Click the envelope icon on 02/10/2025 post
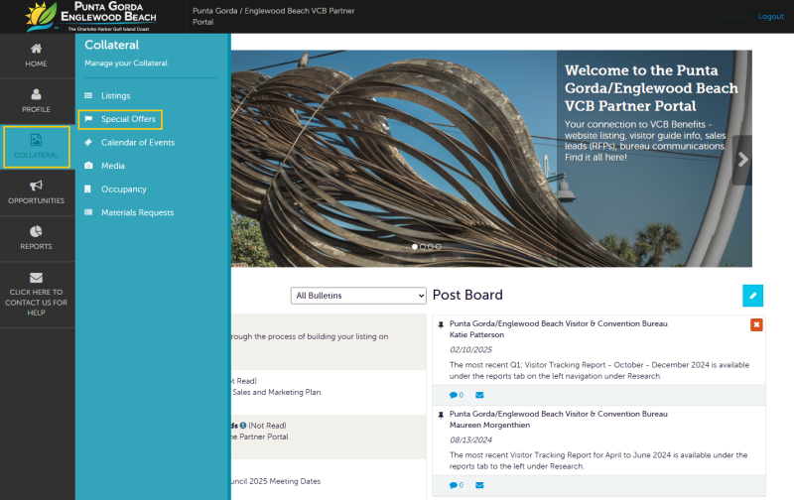This screenshot has height=500, width=794. click(479, 395)
